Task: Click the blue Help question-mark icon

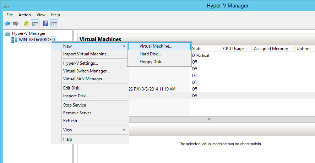Action: (45, 24)
